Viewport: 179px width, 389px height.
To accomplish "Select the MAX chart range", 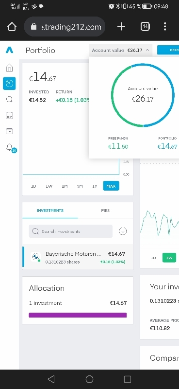I will (x=111, y=186).
